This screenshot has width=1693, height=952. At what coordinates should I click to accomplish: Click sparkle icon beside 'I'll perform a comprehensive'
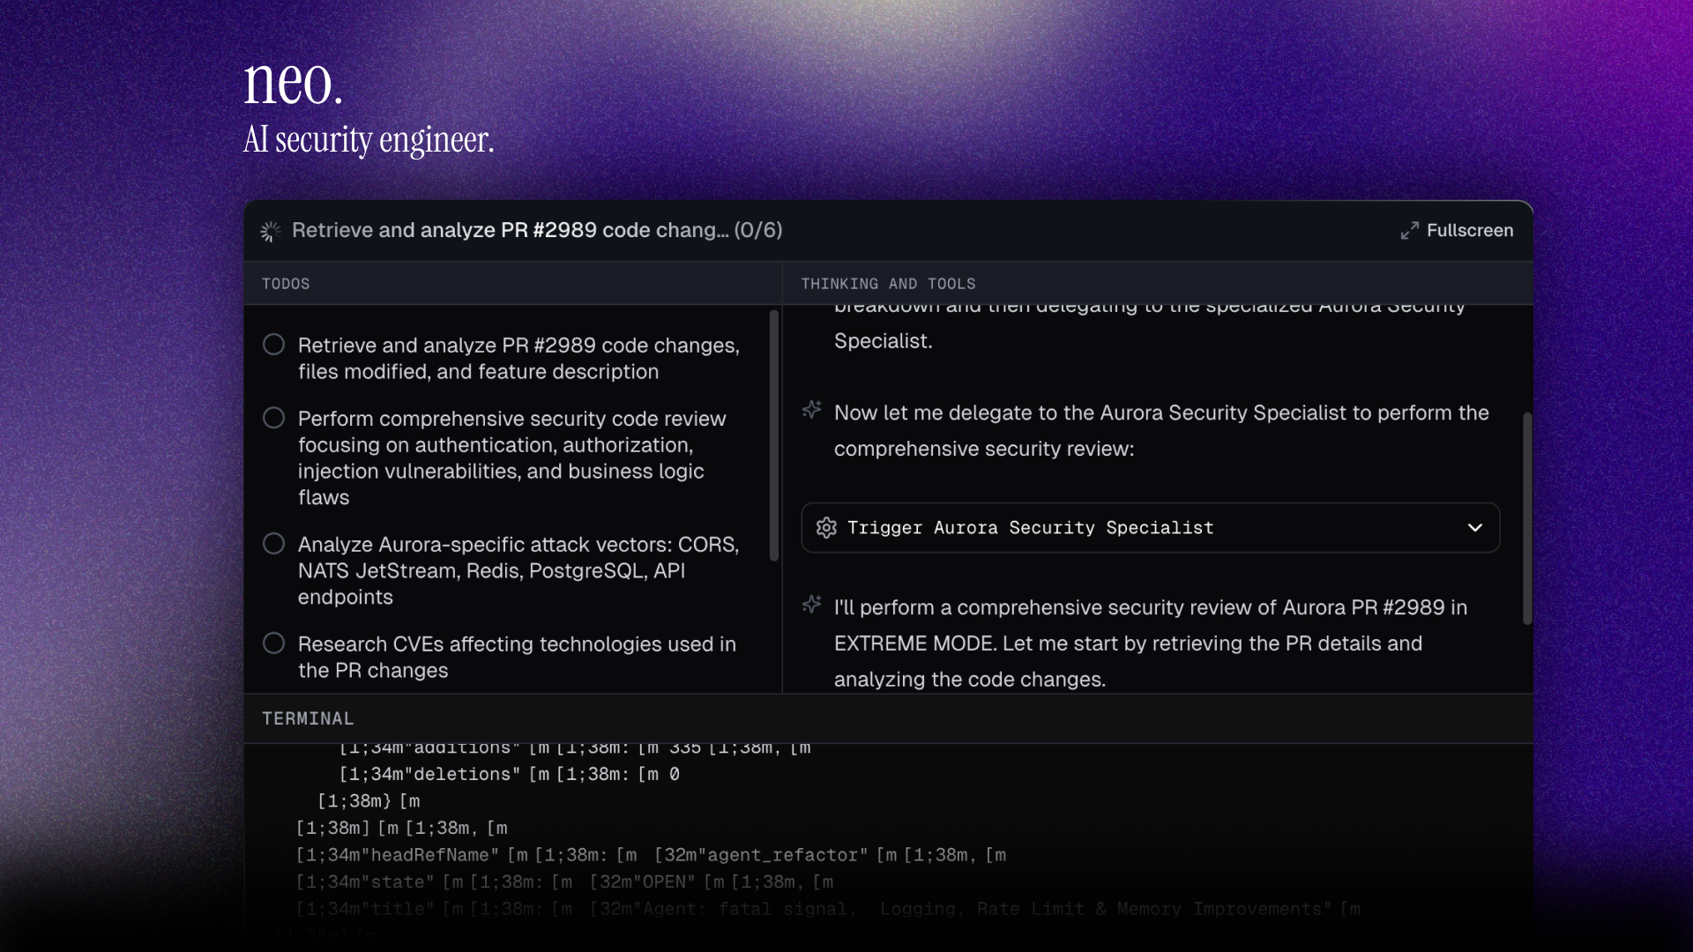pos(811,606)
